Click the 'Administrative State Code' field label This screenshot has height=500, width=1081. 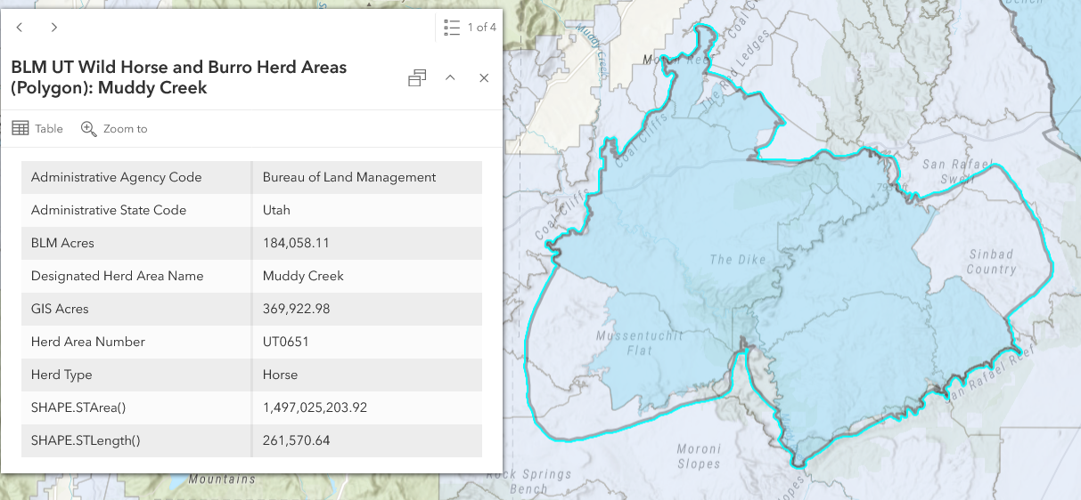[x=109, y=210]
